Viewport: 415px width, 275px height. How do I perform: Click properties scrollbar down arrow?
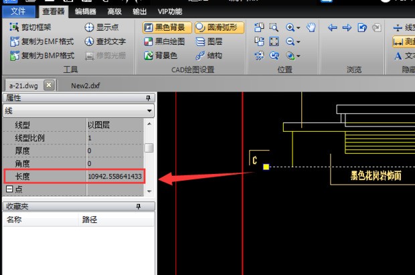point(149,191)
